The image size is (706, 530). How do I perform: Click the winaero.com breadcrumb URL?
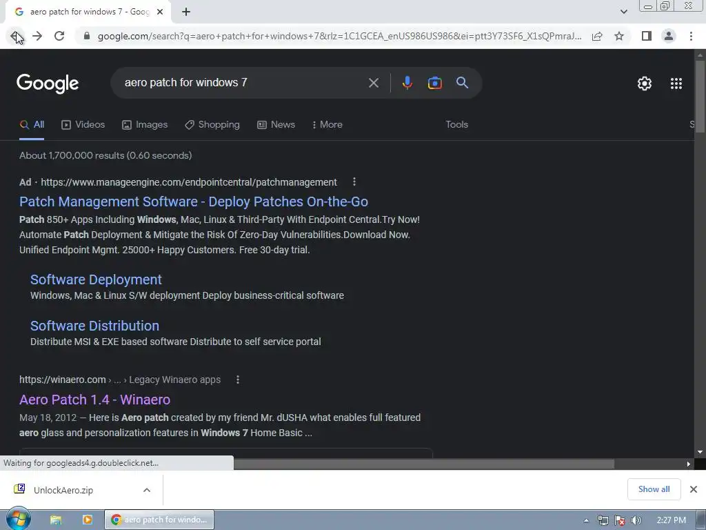click(x=120, y=380)
